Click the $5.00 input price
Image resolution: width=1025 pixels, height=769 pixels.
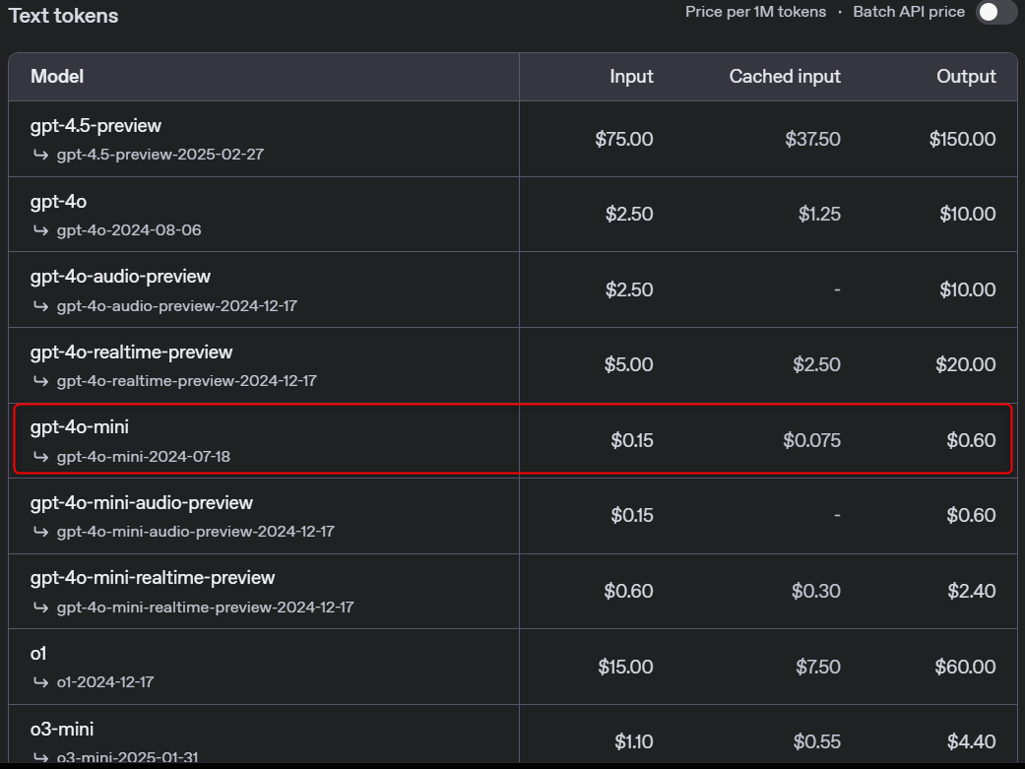pyautogui.click(x=628, y=364)
